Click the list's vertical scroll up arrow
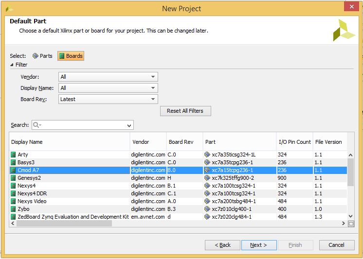This screenshot has height=259, width=363. point(350,155)
